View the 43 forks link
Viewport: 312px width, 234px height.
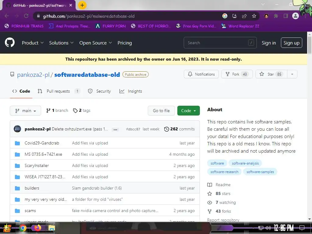click(x=219, y=211)
